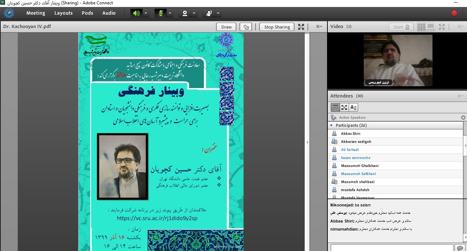Open the Meeting menu
Screen dimensions: 467x251
click(35, 13)
